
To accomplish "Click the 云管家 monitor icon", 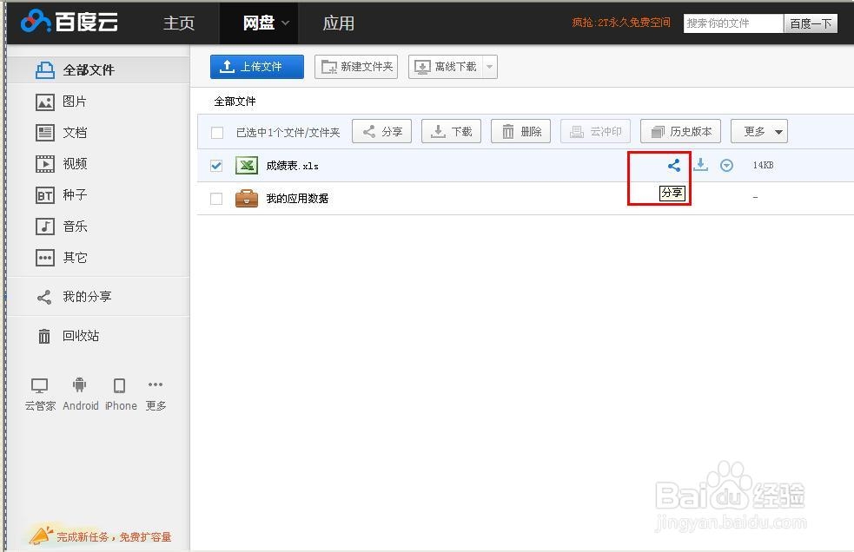I will pyautogui.click(x=39, y=385).
